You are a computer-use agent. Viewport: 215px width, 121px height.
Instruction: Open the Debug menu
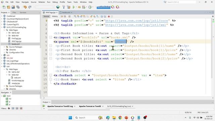point(55,2)
